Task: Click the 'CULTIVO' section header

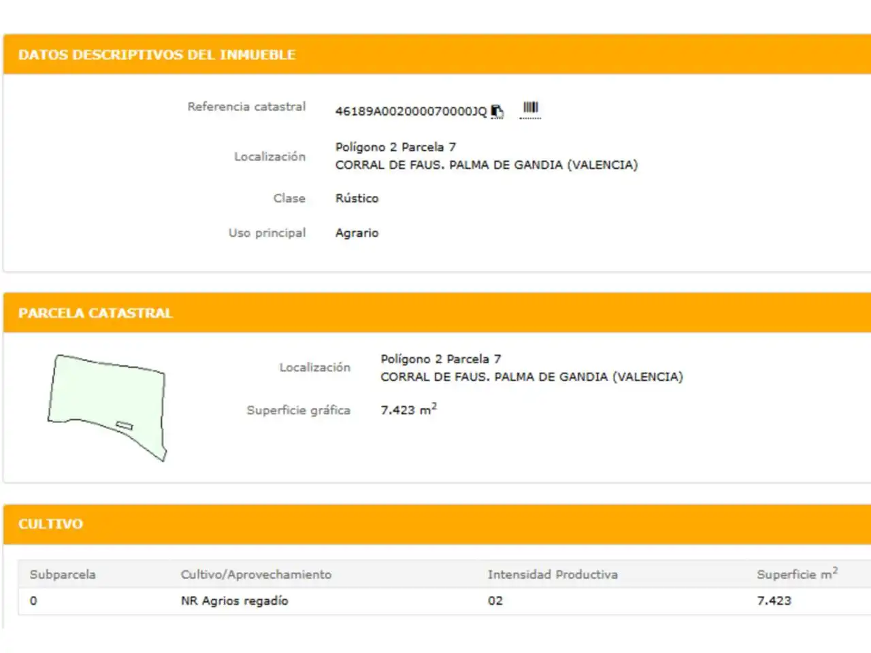Action: 50,524
